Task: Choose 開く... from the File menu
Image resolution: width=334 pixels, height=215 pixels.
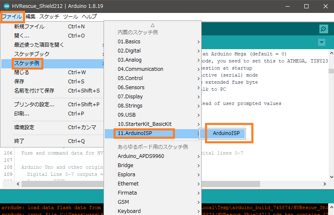Action: click(x=53, y=36)
